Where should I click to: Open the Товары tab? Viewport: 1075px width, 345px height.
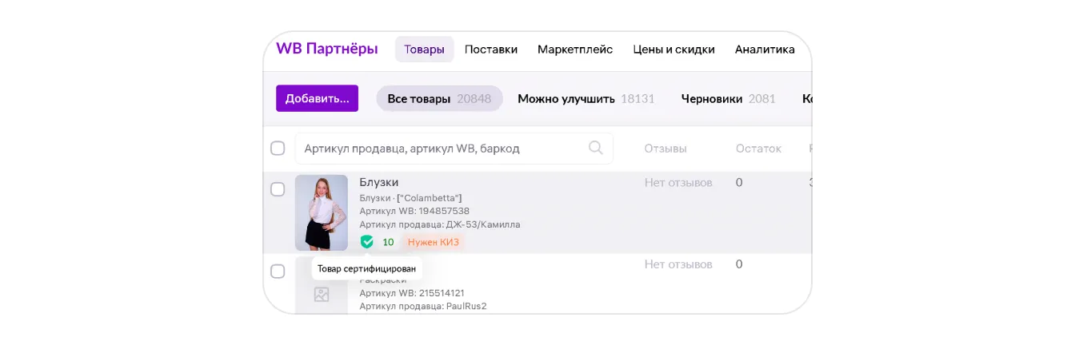pos(424,50)
